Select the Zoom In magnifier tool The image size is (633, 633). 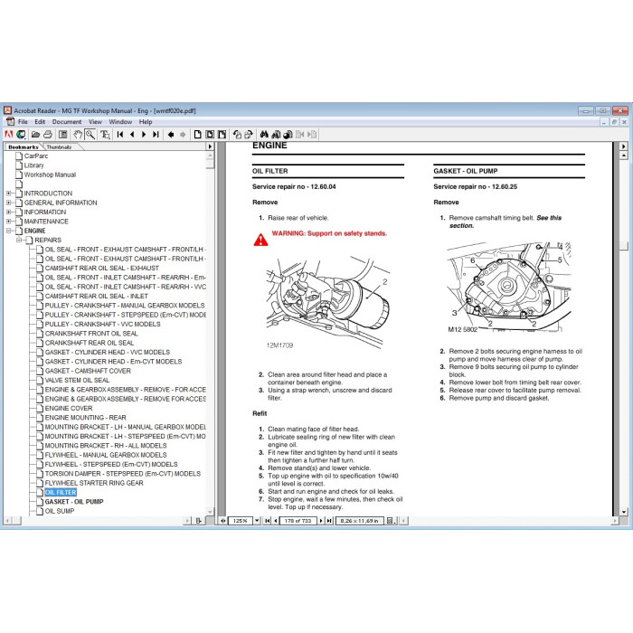pos(90,135)
